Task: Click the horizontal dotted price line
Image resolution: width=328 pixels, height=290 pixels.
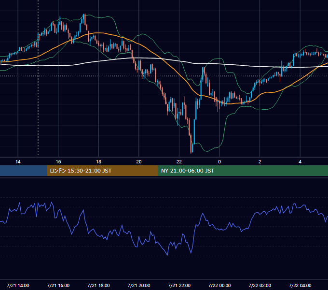Action: (x=164, y=76)
